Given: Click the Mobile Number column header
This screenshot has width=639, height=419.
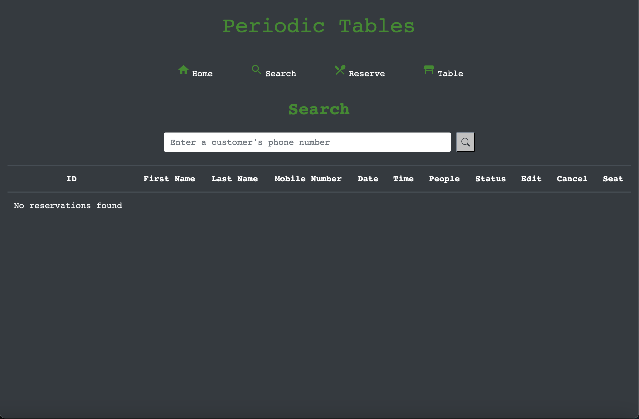Looking at the screenshot, I should (x=308, y=179).
